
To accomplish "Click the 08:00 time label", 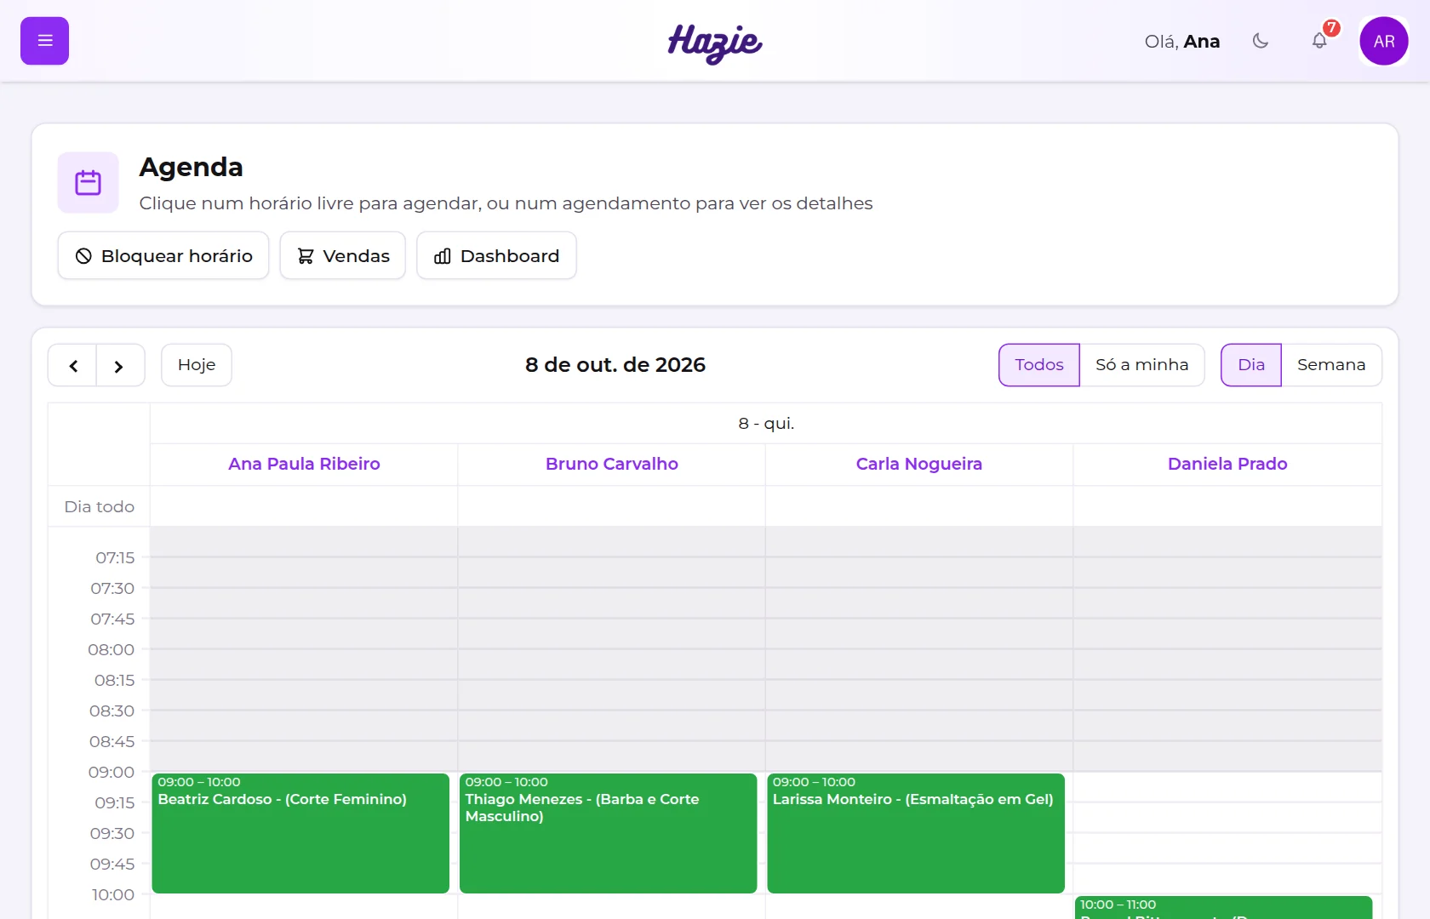I will 112,649.
